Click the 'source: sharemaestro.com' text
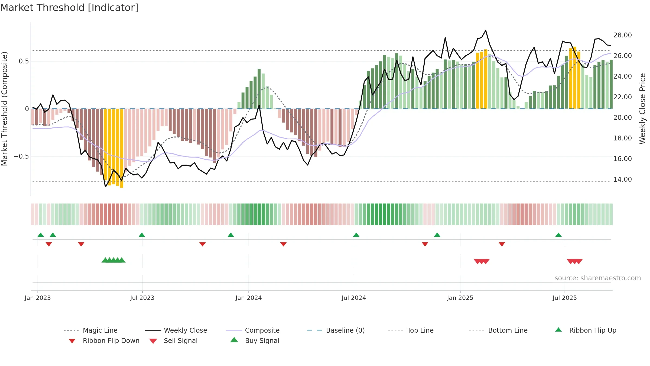 pos(598,278)
